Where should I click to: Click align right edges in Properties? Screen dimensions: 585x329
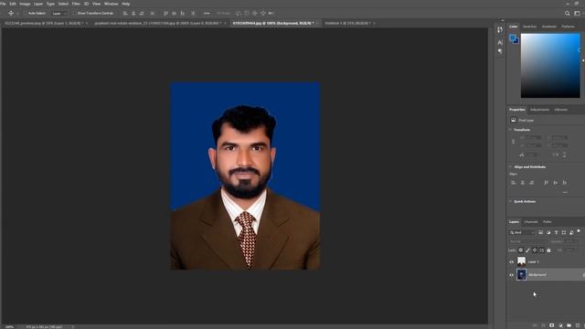click(531, 183)
